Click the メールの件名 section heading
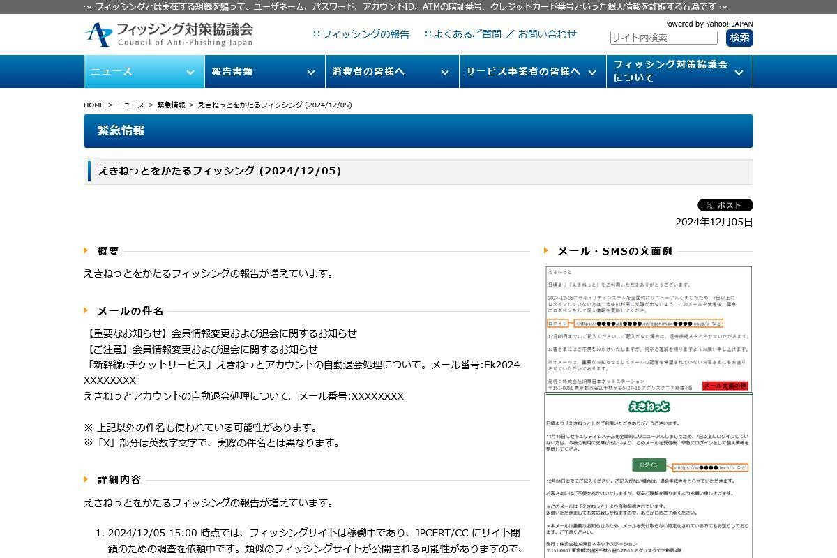837x558 pixels. [x=130, y=311]
